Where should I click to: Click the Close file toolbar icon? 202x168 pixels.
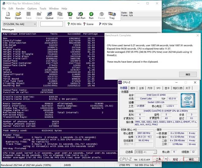[39, 15]
